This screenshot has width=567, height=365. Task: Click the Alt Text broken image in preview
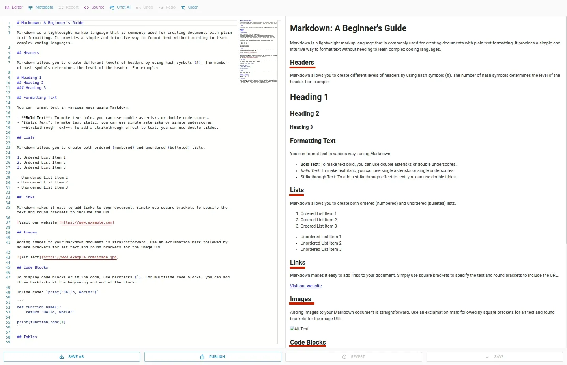[299, 329]
